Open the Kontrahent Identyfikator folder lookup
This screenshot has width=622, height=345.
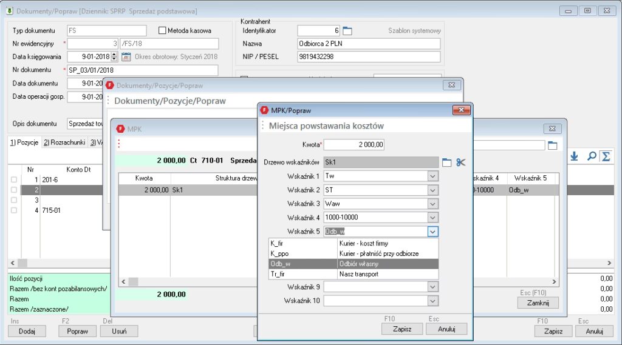[x=347, y=30]
